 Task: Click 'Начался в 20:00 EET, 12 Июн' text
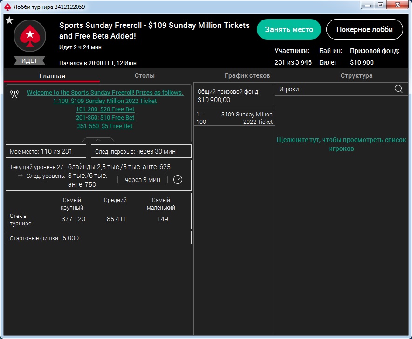(x=98, y=63)
